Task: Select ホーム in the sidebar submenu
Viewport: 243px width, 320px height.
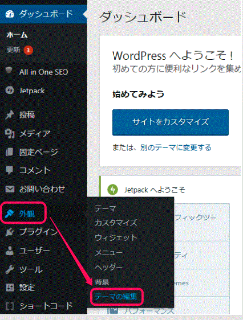Action: [x=17, y=35]
